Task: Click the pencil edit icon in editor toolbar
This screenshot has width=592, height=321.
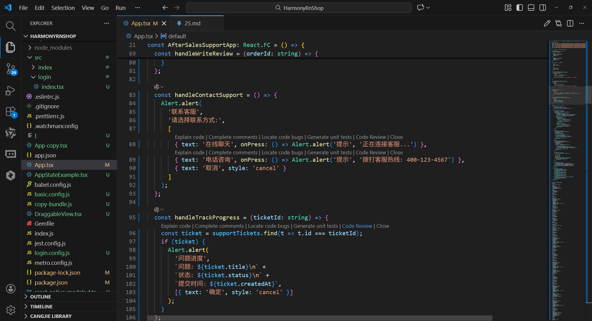Action: point(547,23)
